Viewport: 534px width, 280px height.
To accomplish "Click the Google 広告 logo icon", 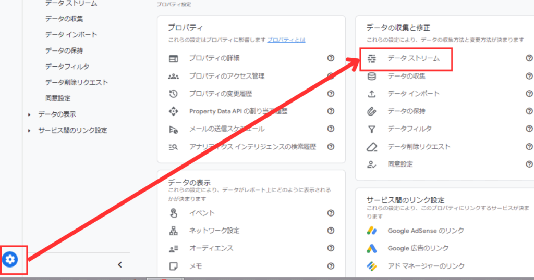I will [x=372, y=248].
